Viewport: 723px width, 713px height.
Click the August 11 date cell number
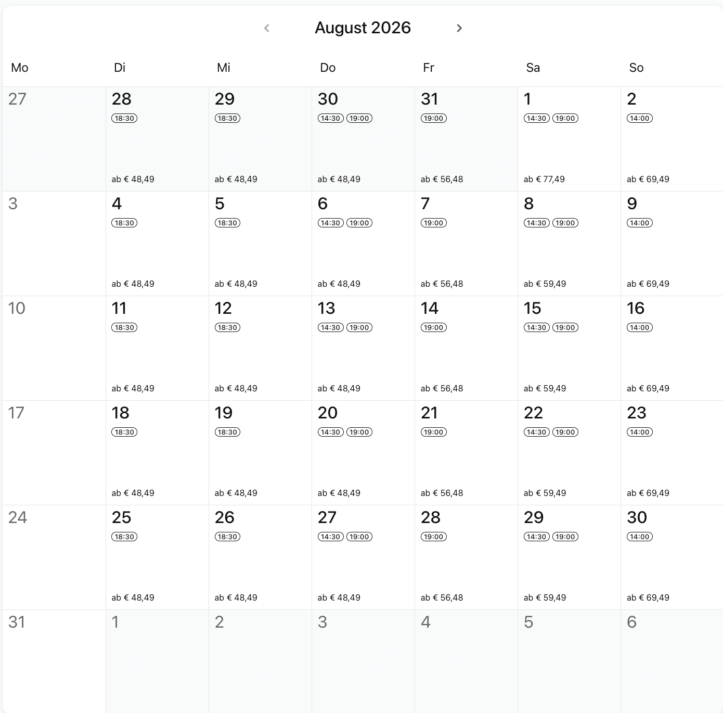click(x=119, y=308)
